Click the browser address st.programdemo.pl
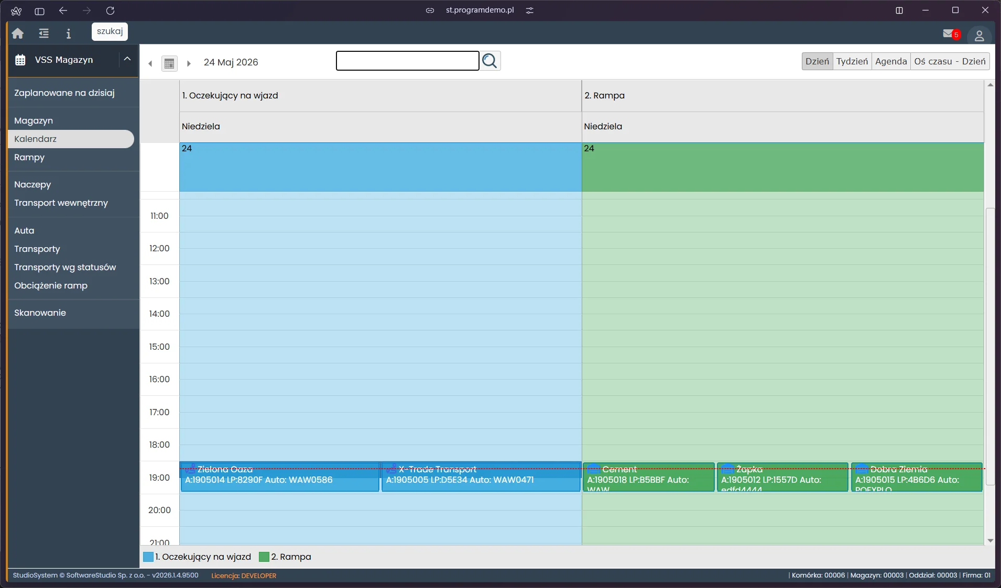Image resolution: width=1001 pixels, height=588 pixels. (x=480, y=10)
